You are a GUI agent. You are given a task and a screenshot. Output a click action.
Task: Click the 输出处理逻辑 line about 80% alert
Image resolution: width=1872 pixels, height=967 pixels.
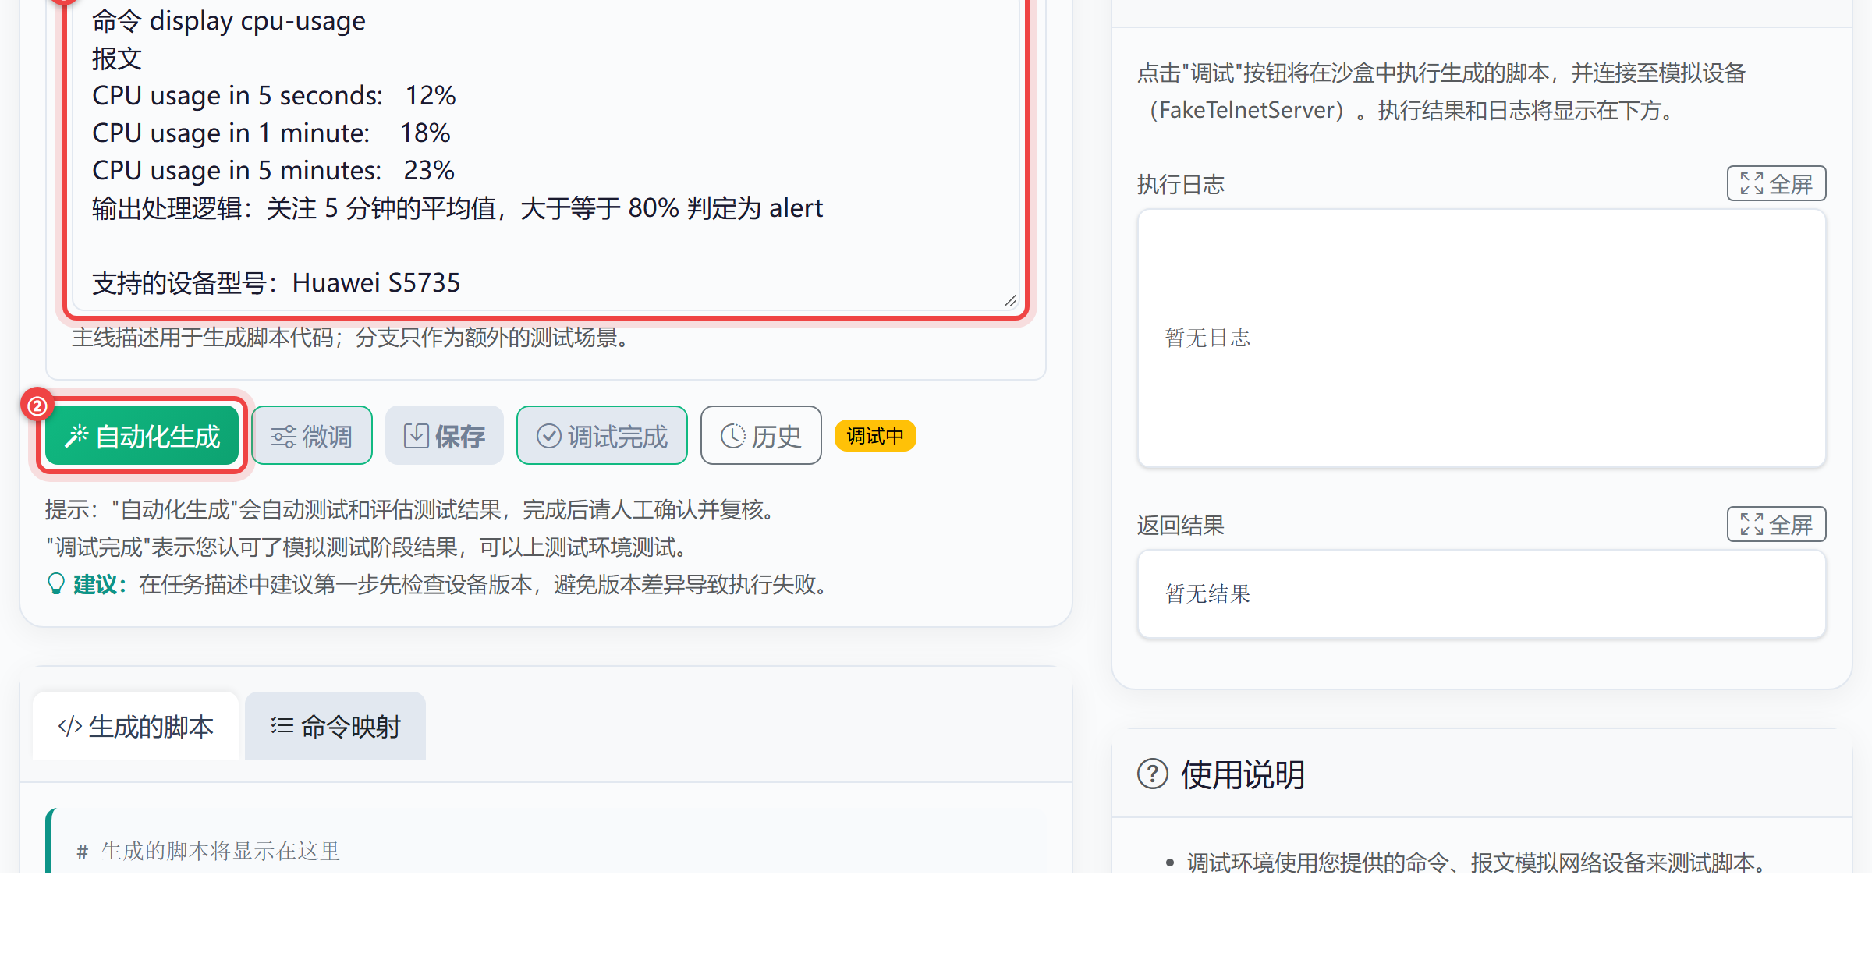457,208
